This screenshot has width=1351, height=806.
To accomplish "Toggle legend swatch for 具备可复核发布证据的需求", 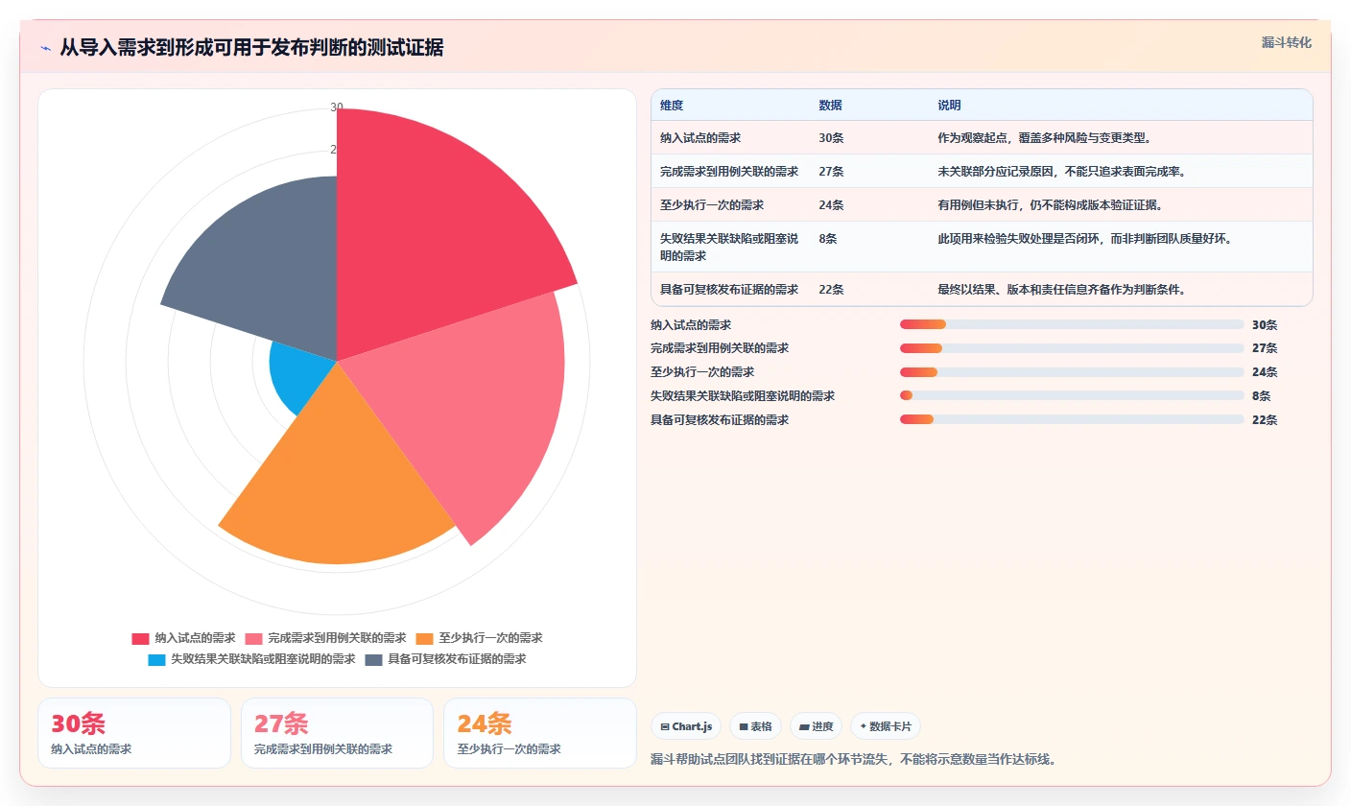I will pos(374,659).
